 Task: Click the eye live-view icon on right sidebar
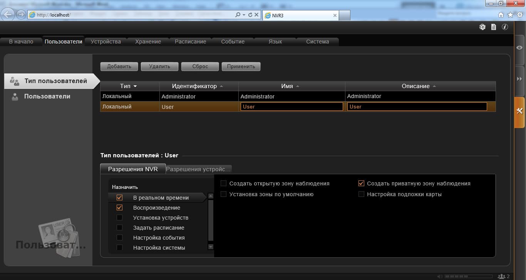tap(519, 47)
